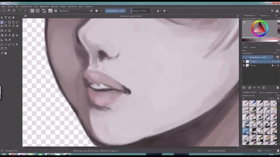The width and height of the screenshot is (280, 157).
Task: Open the brush preset tag dropdown
Action: [x=254, y=99]
